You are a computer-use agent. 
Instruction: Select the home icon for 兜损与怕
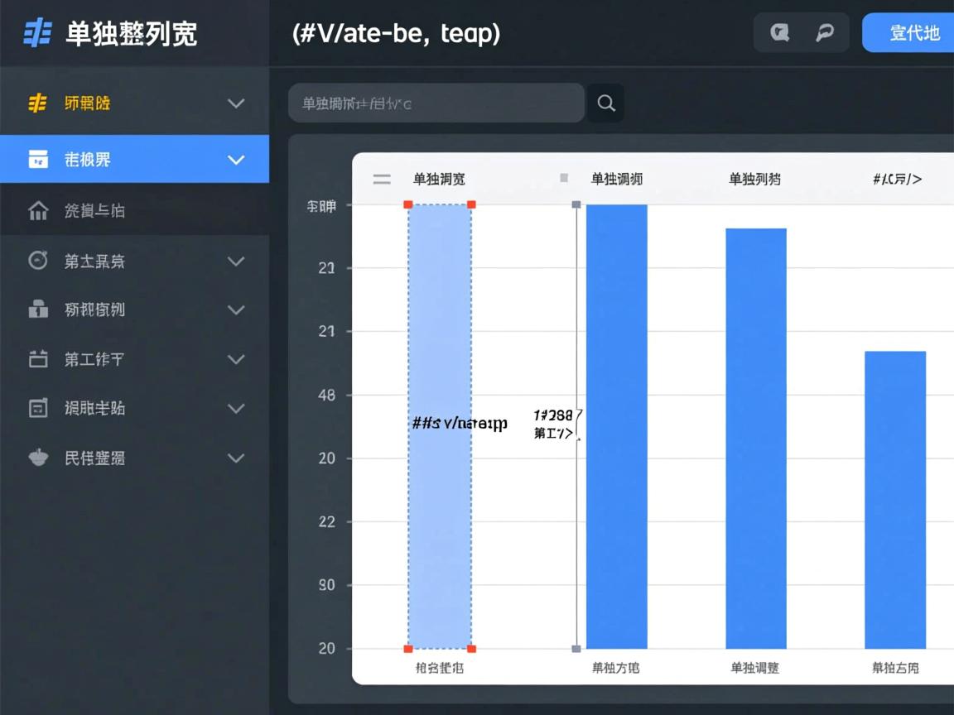tap(38, 210)
